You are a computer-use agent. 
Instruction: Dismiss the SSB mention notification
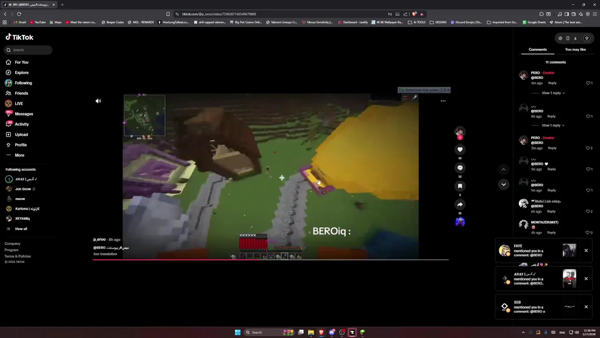coord(586,307)
